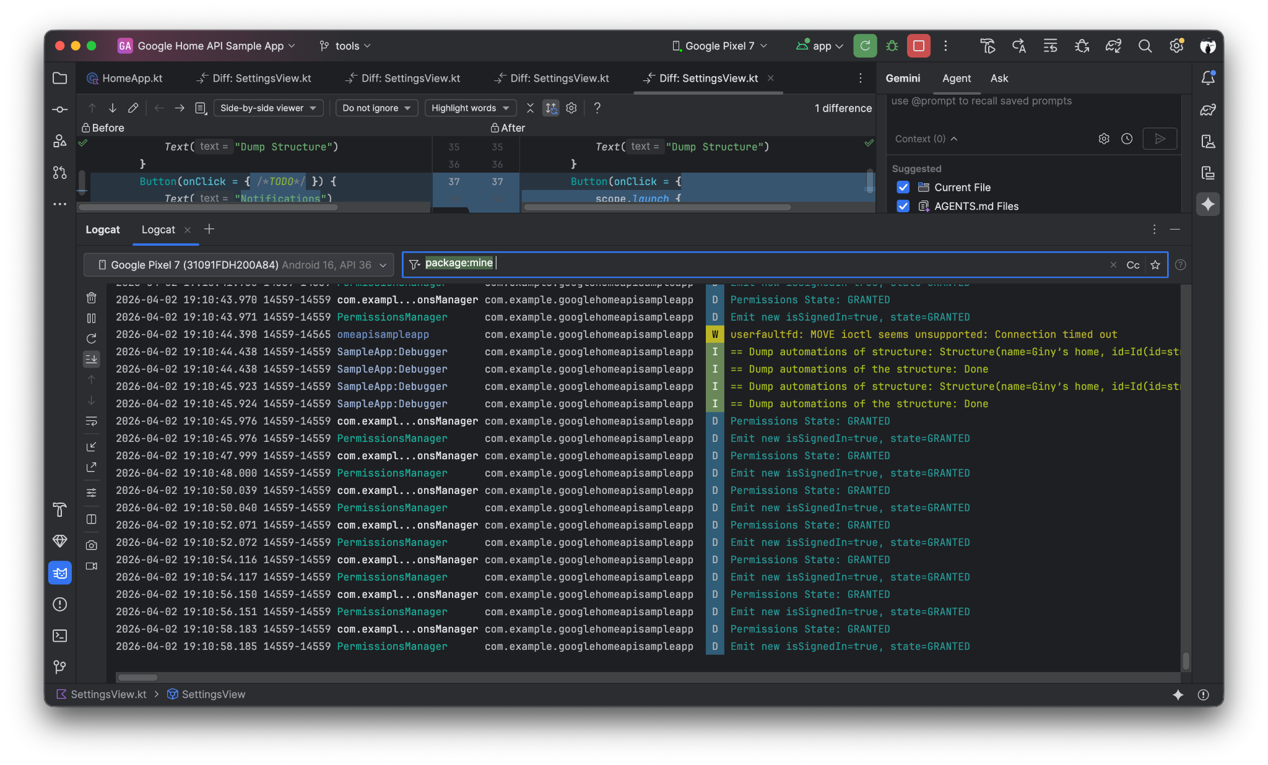Screen dimensions: 1268x765
Task: Open the app run configuration dropdown
Action: (x=820, y=46)
